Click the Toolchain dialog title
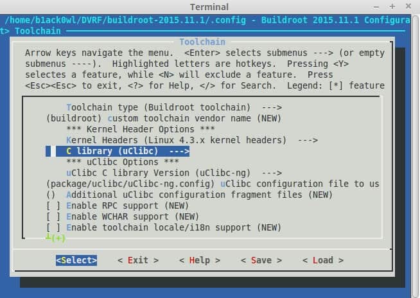 pos(202,42)
